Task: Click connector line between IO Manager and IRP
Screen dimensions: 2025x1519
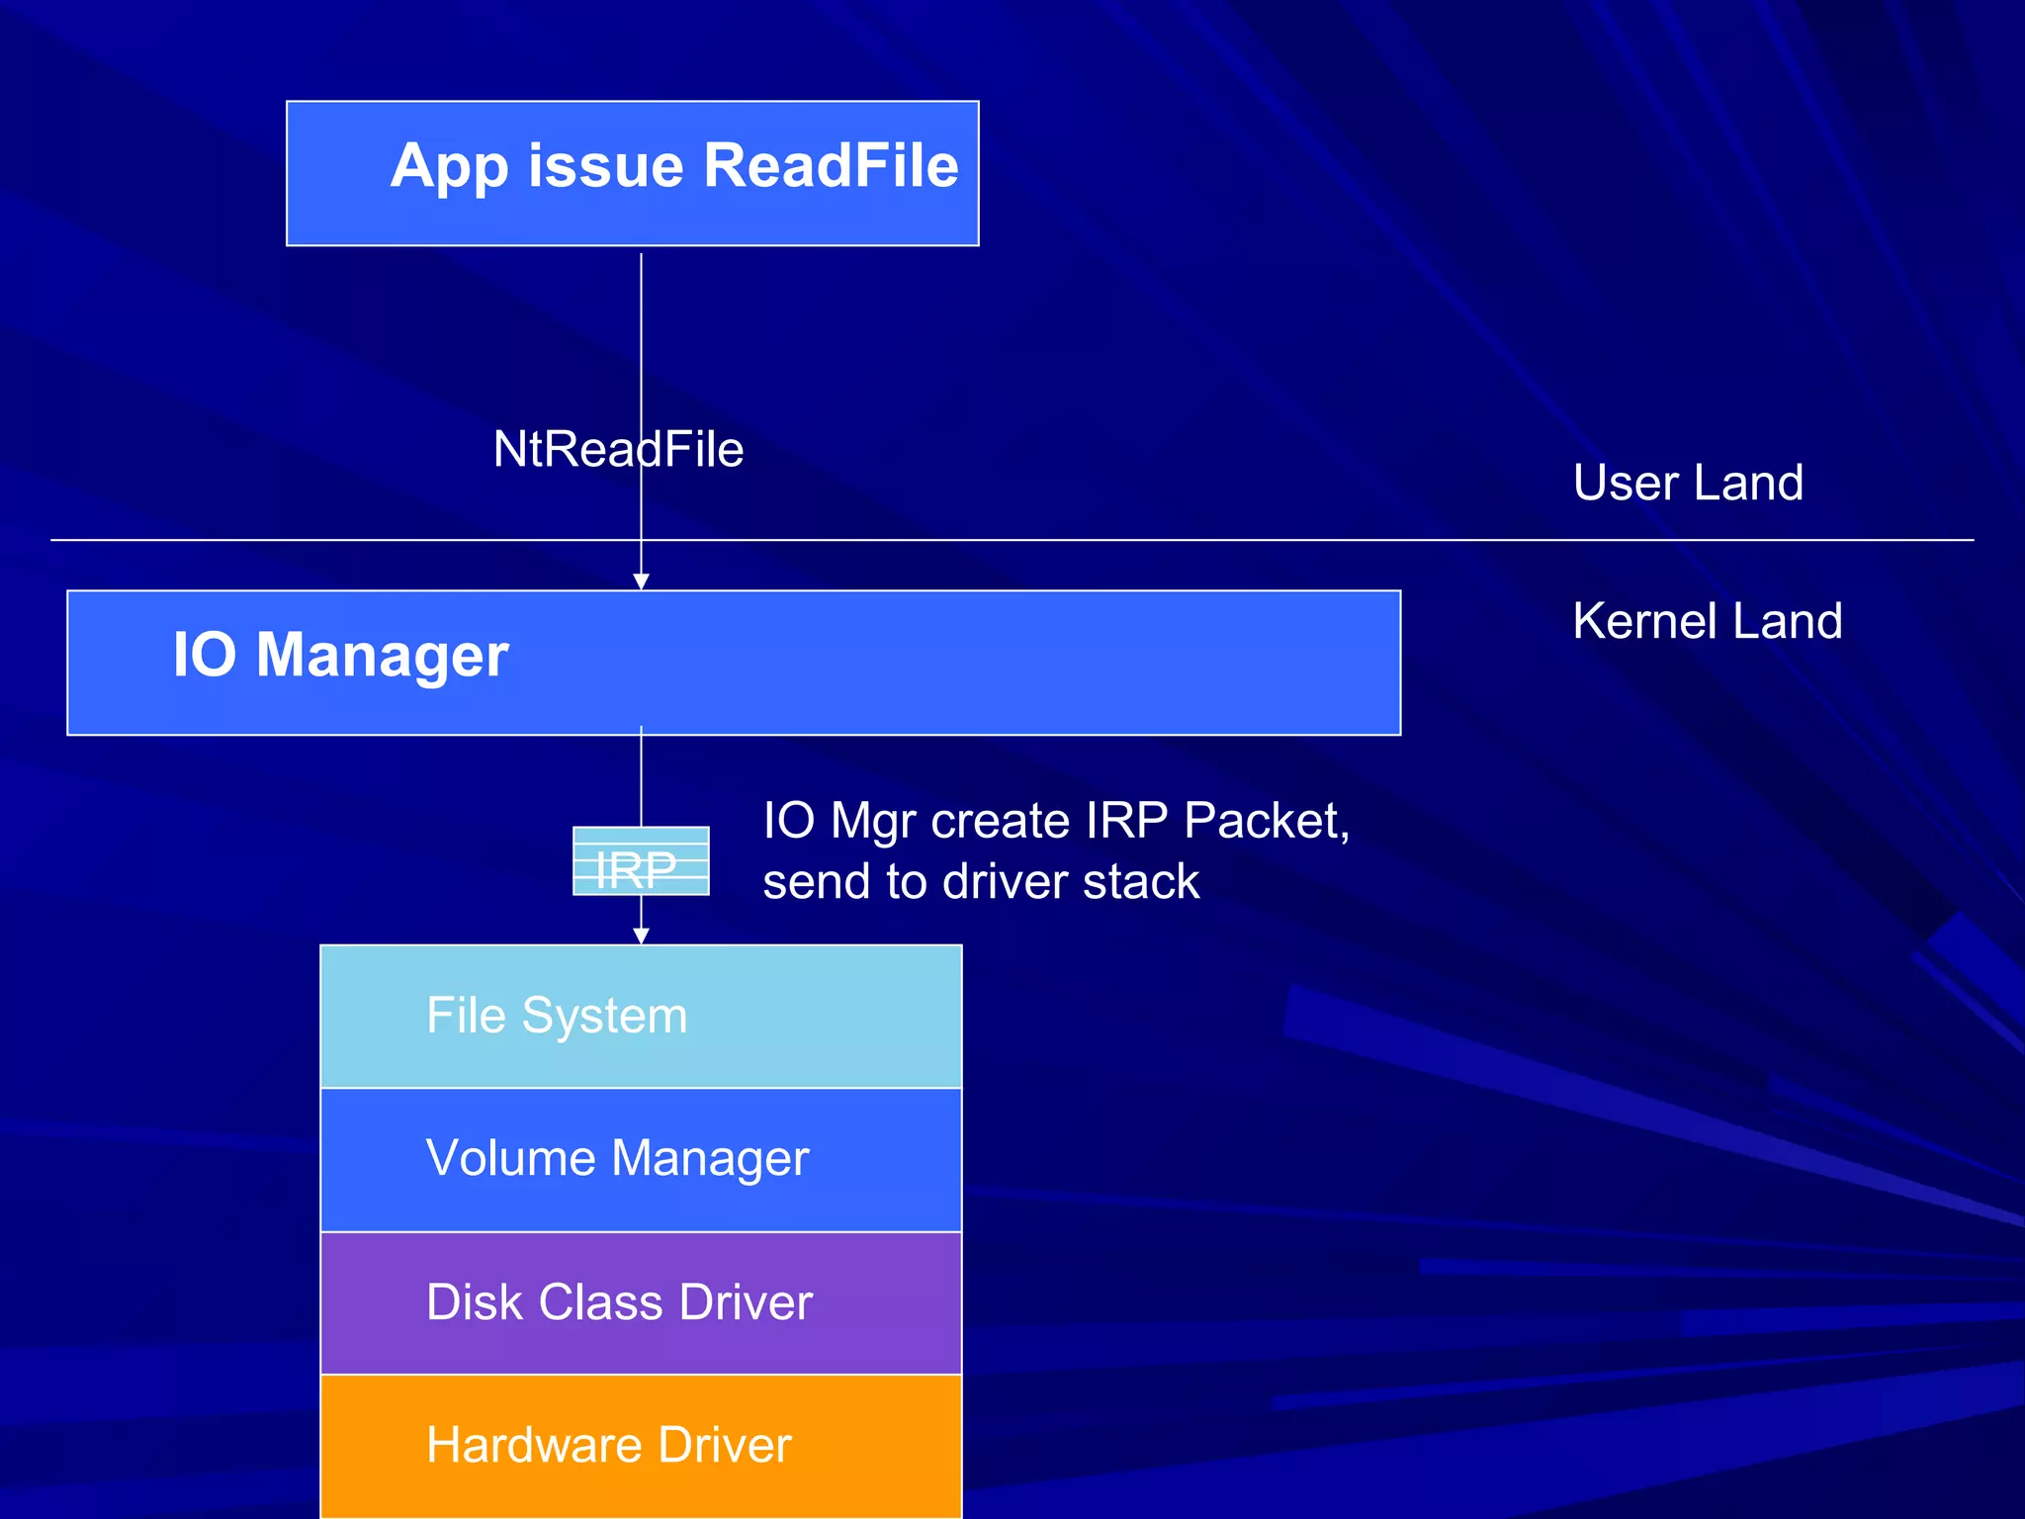Action: tap(641, 781)
